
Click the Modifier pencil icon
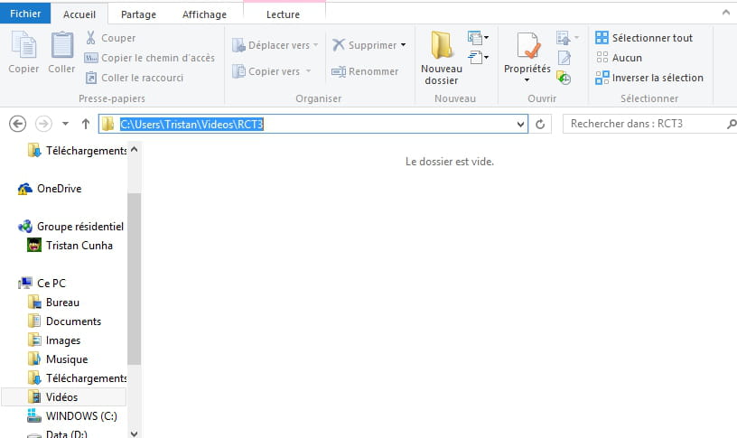tap(564, 58)
